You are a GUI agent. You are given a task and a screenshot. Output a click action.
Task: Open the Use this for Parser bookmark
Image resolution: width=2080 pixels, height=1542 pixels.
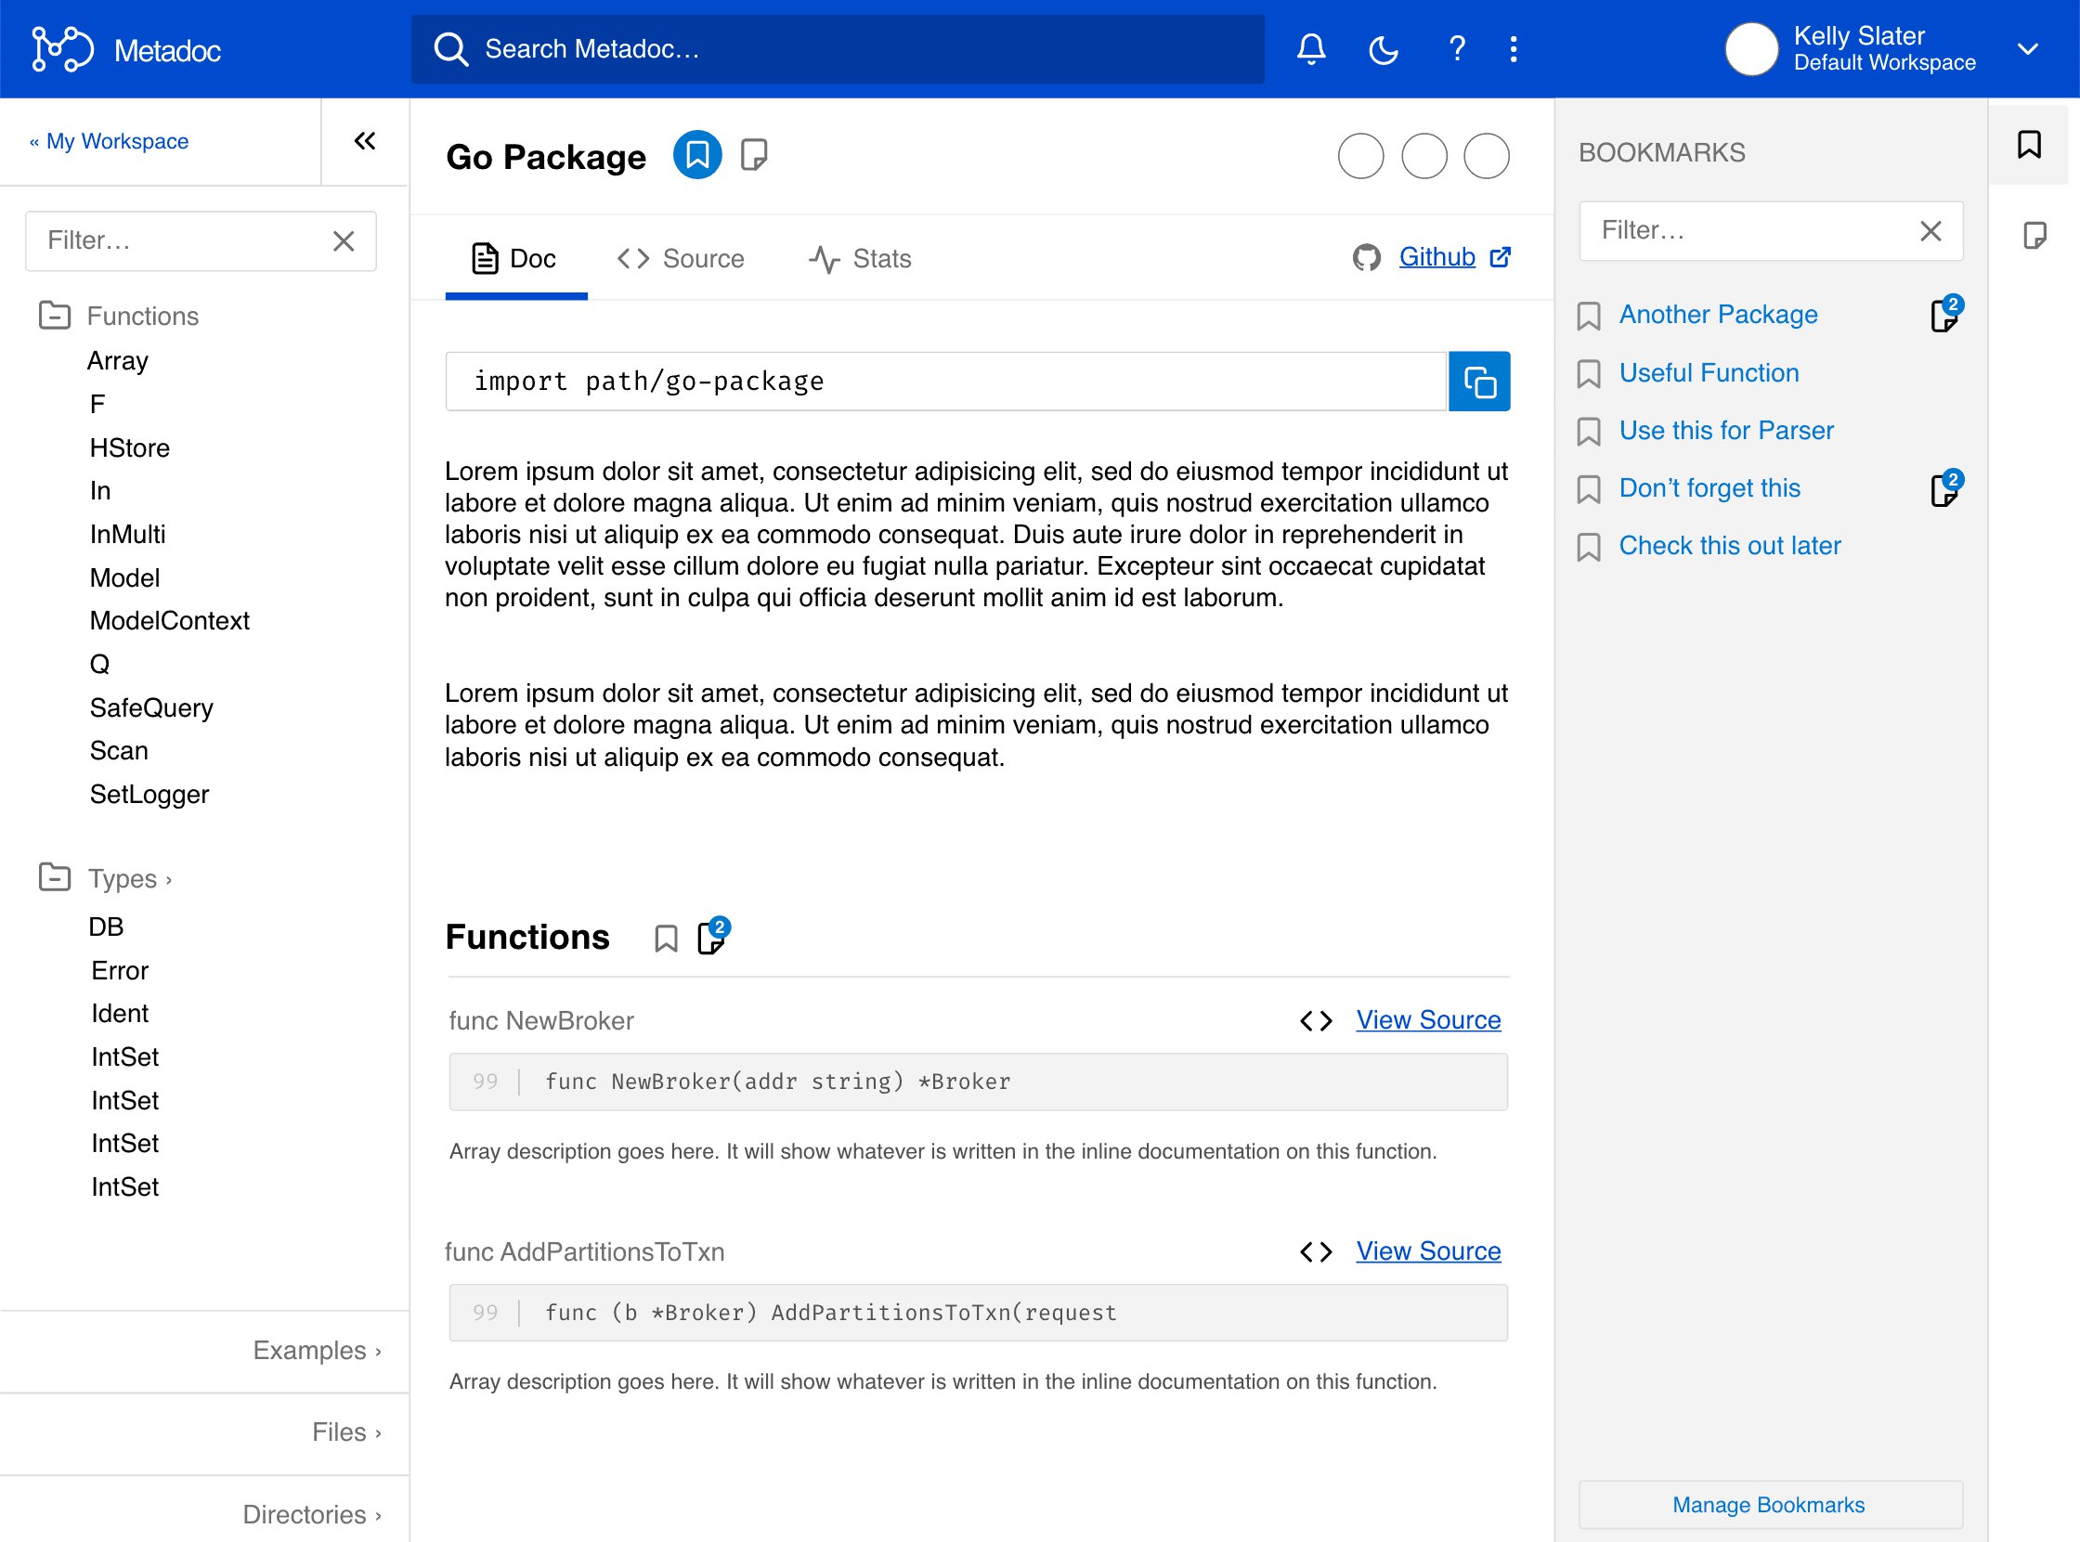(1726, 431)
